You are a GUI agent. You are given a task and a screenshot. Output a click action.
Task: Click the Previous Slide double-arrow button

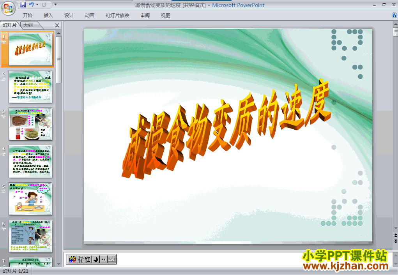click(x=395, y=235)
